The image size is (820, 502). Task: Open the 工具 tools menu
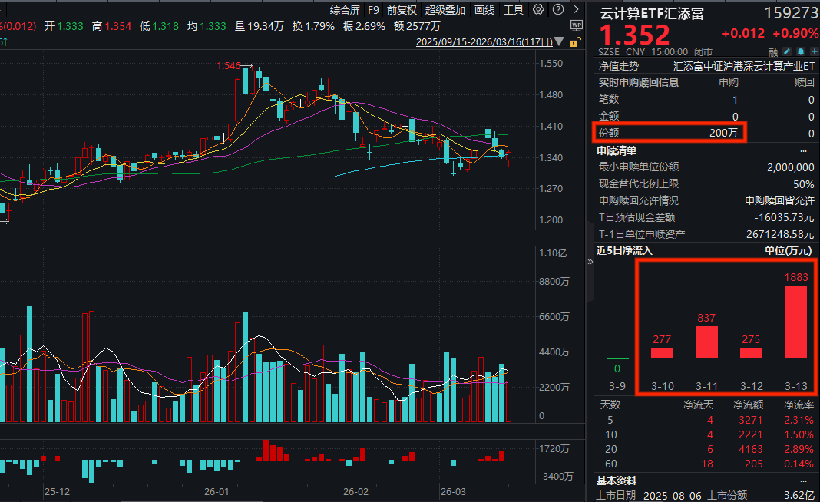514,10
